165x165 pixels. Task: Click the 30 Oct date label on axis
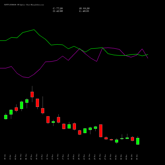[5, 157]
